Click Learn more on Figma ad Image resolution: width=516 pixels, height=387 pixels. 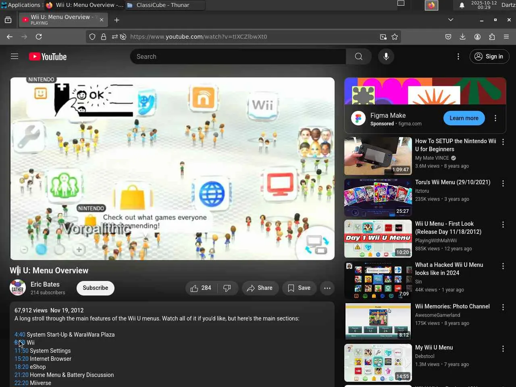coord(464,118)
